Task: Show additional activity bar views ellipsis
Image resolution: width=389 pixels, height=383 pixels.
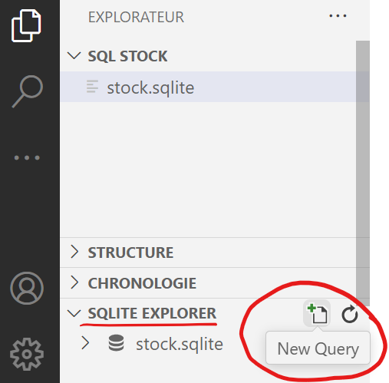Action: point(27,157)
